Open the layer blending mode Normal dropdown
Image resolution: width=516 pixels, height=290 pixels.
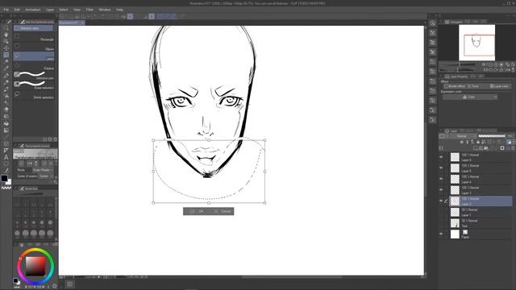click(x=464, y=136)
